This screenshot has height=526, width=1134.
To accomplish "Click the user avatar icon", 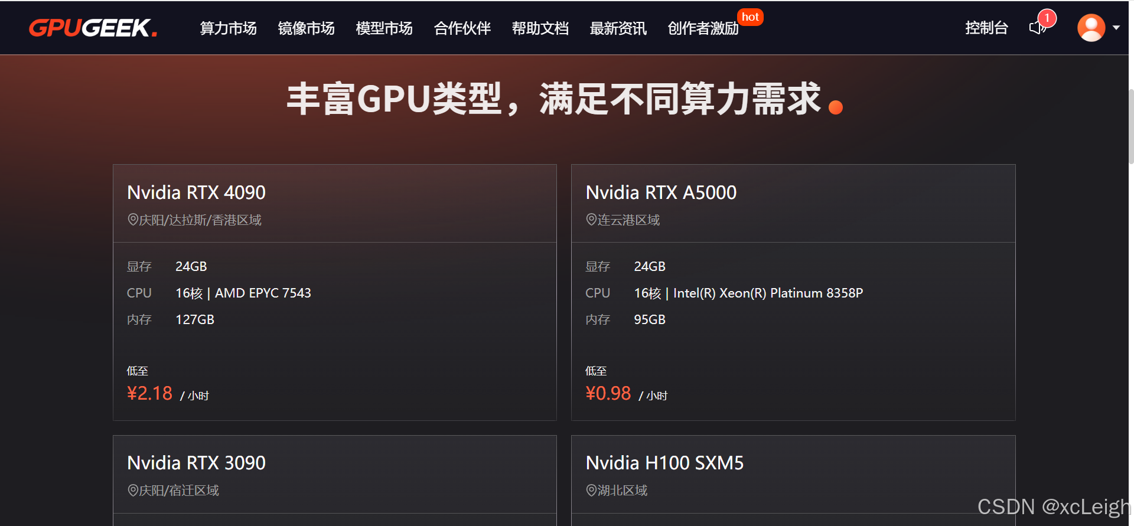I will click(x=1091, y=28).
